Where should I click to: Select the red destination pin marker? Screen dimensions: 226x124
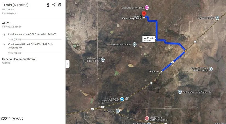pyautogui.click(x=144, y=14)
